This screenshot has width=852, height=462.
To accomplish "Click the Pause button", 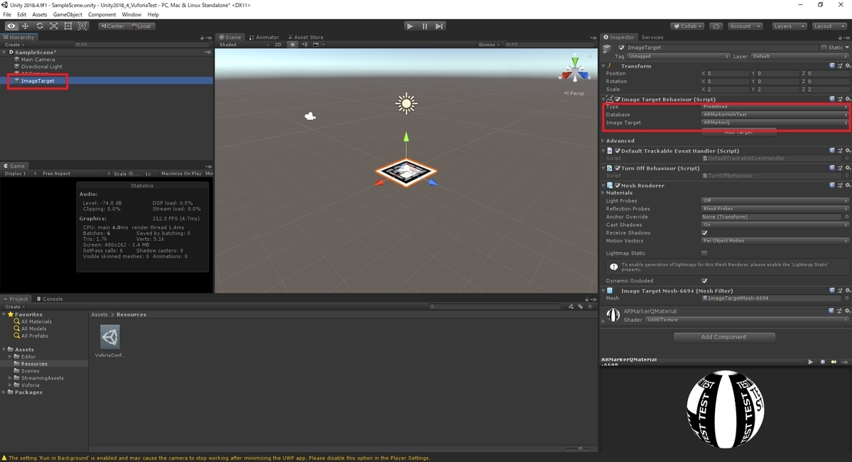I will (x=425, y=26).
